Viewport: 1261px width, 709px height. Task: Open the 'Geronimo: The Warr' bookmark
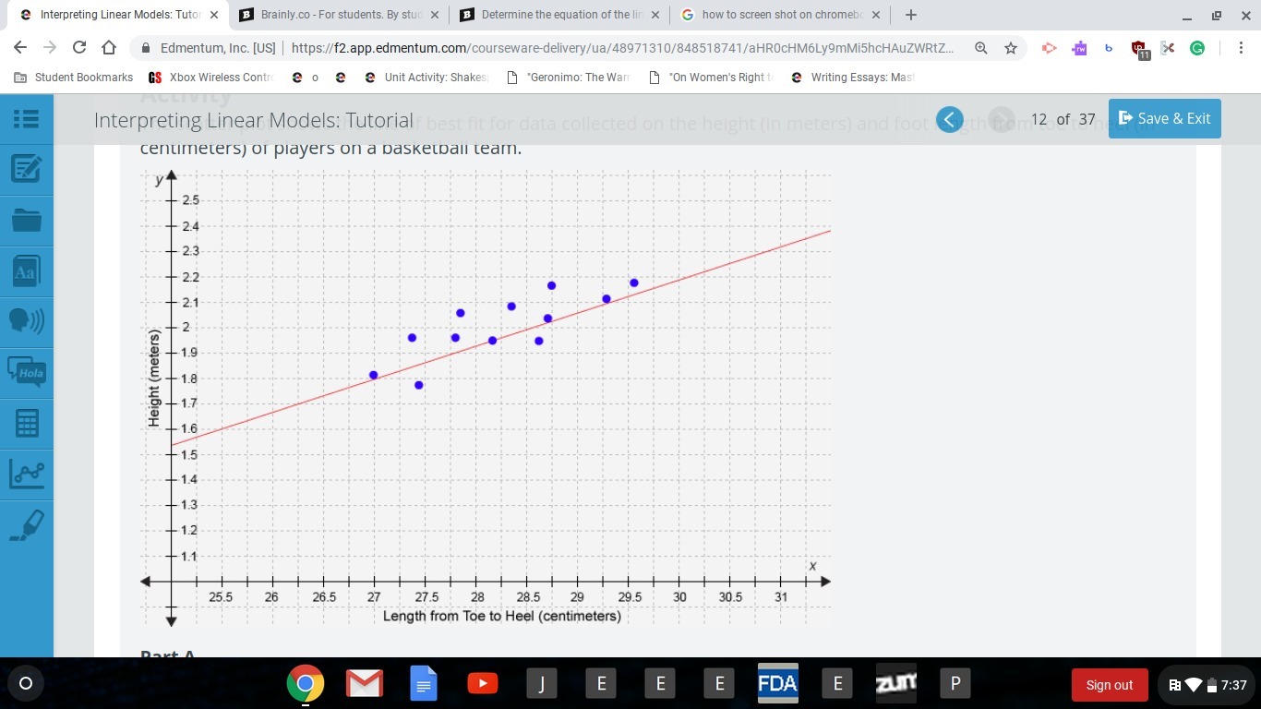569,78
